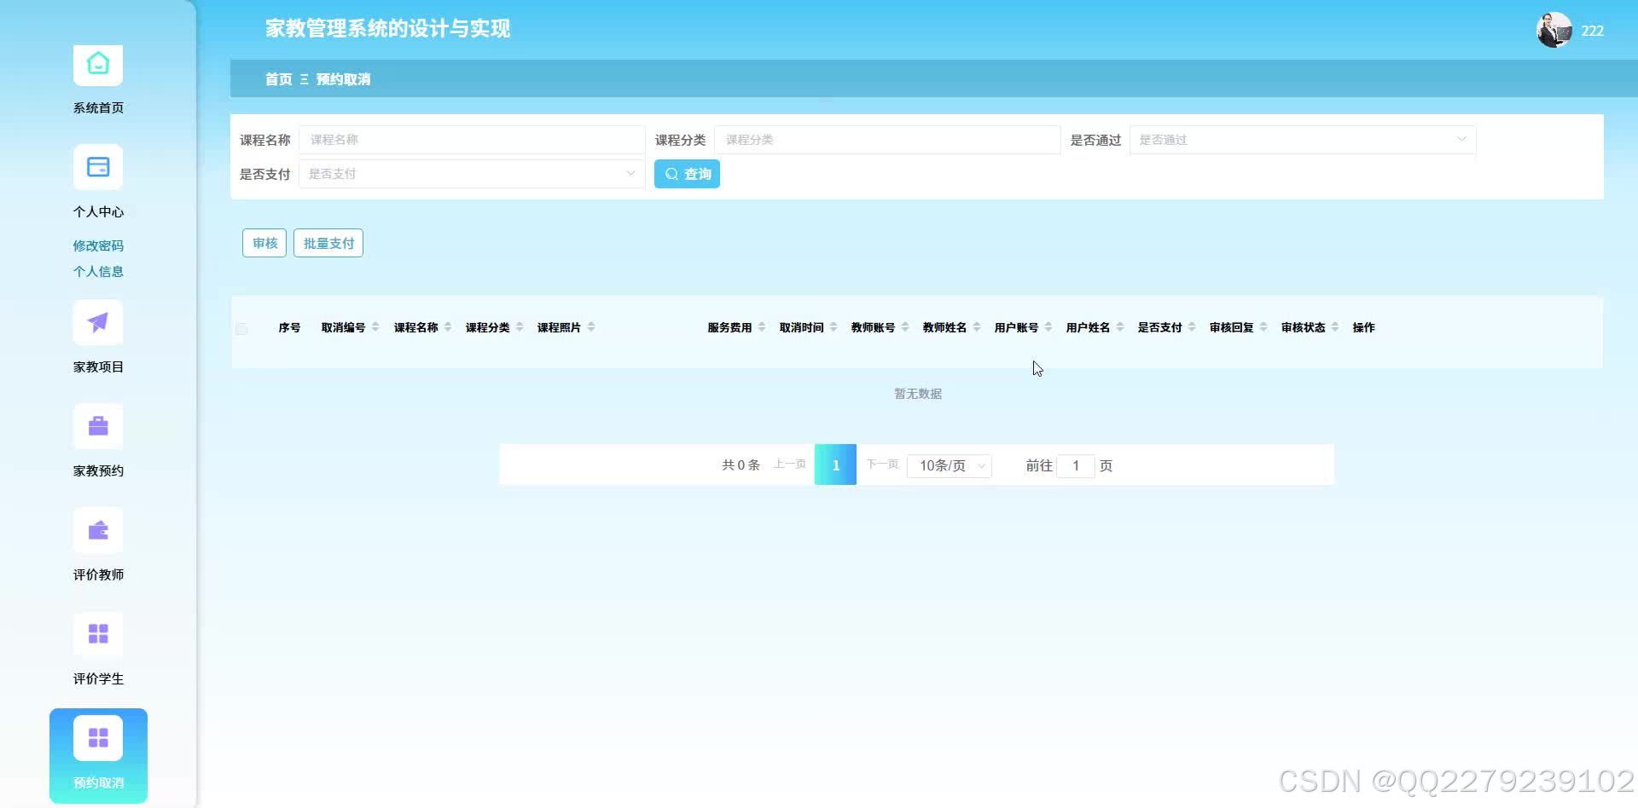Expand the 是否支付 filter dropdown
Image resolution: width=1638 pixels, height=808 pixels.
pos(472,174)
